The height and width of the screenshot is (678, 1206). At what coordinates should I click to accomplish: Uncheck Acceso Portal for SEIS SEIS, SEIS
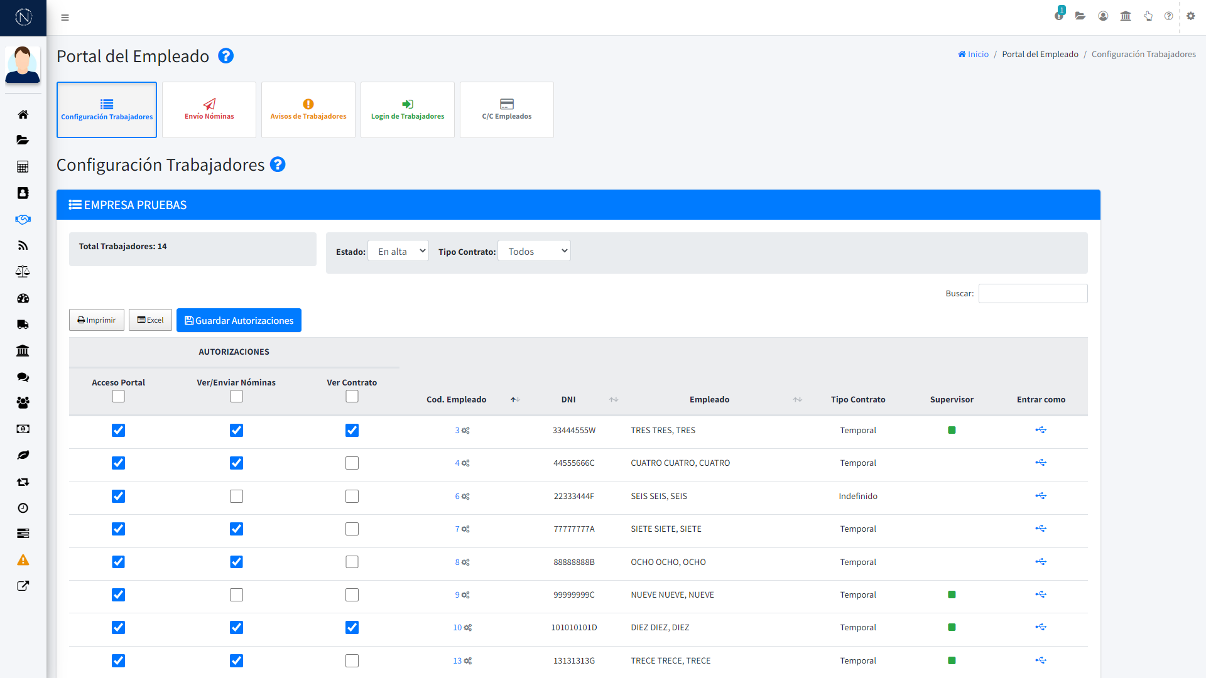click(118, 496)
